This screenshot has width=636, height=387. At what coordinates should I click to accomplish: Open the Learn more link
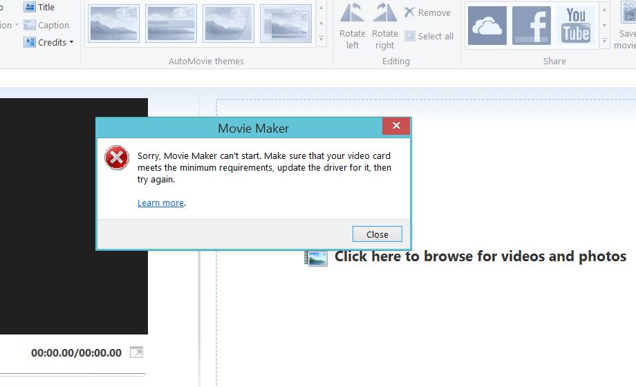pos(160,203)
